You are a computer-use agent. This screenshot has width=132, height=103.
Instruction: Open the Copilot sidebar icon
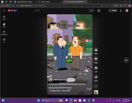pos(130,6)
